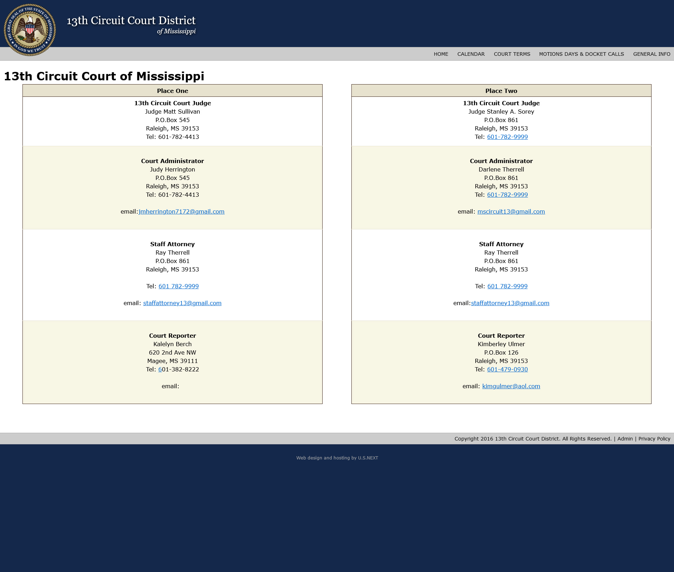Select the address 620 2nd Ave NW
The height and width of the screenshot is (572, 674).
coord(172,352)
